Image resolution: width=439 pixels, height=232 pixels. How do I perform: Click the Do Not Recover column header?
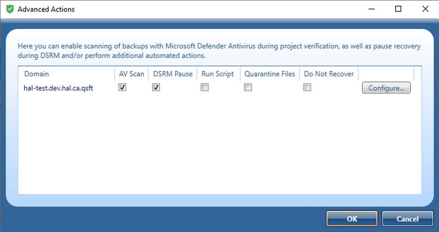[x=329, y=74]
